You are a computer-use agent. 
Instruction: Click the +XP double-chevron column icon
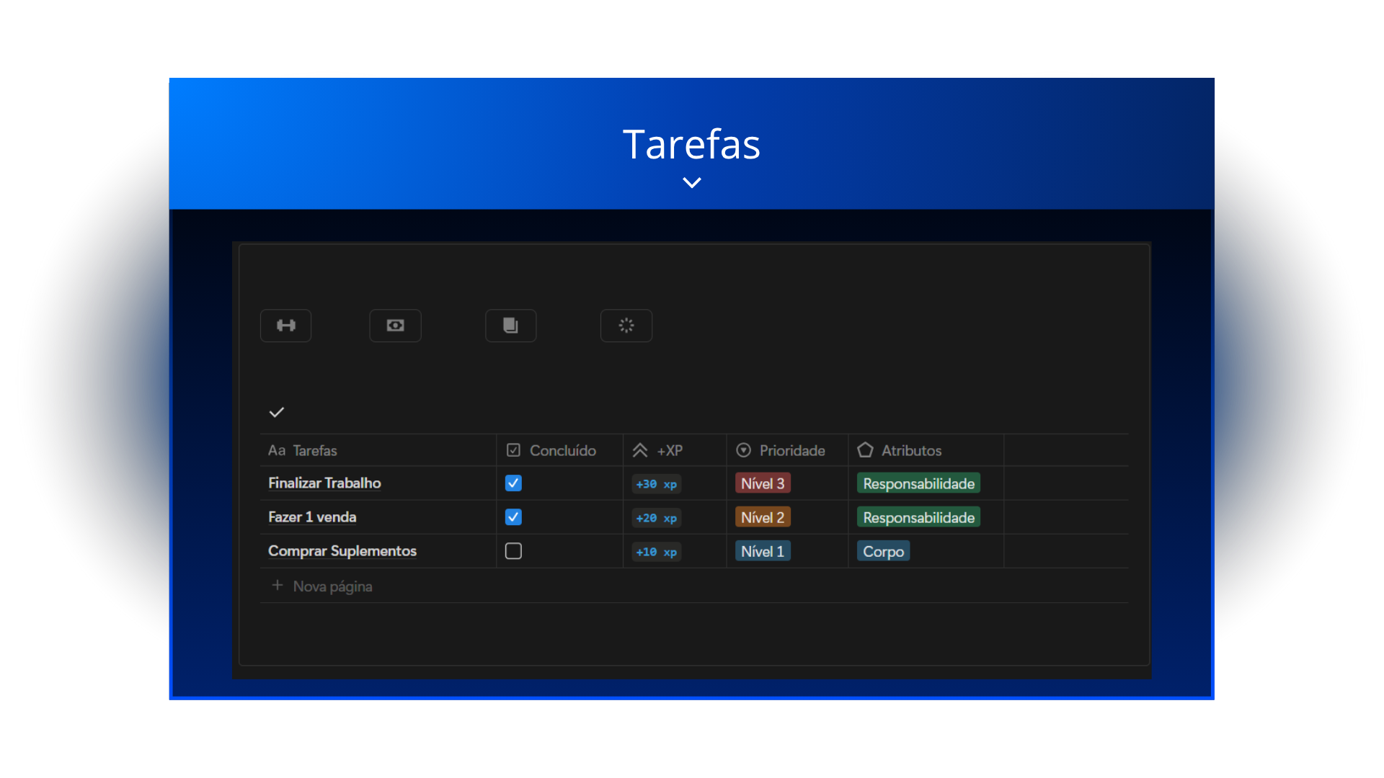(639, 450)
